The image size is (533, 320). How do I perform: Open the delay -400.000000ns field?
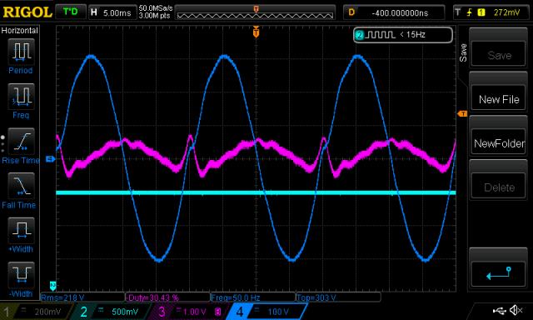[394, 13]
